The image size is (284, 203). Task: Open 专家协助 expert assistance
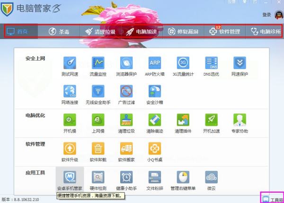click(x=240, y=124)
